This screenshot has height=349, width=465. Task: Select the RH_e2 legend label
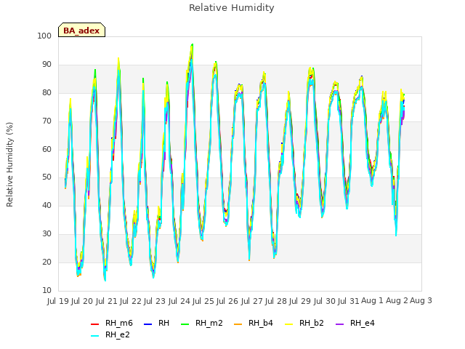click(118, 334)
